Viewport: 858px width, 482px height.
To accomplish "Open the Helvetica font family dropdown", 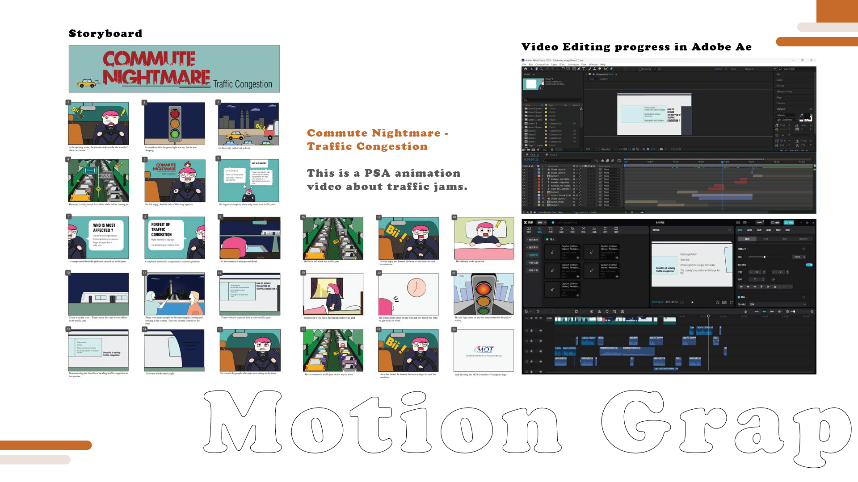I will point(786,115).
